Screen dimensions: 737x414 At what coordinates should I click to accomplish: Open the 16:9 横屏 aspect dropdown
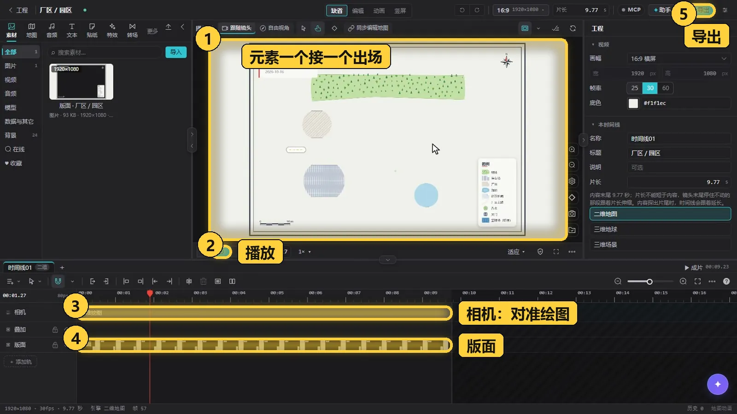679,58
